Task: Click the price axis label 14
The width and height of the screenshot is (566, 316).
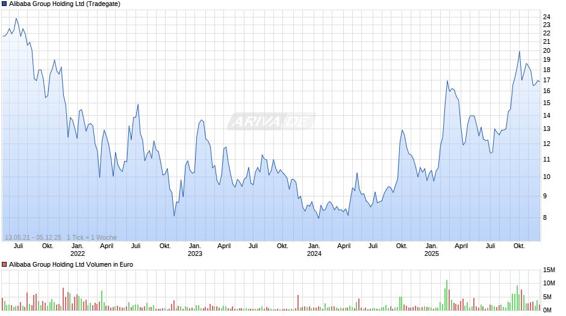Action: [x=547, y=116]
